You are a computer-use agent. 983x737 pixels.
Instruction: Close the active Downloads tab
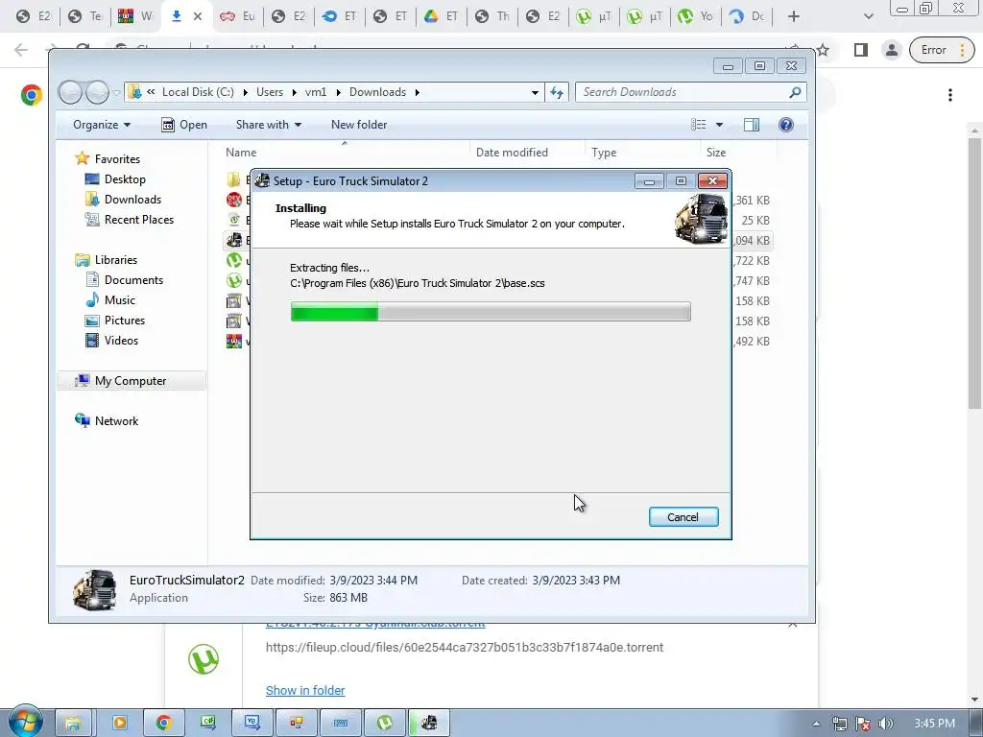pos(198,16)
